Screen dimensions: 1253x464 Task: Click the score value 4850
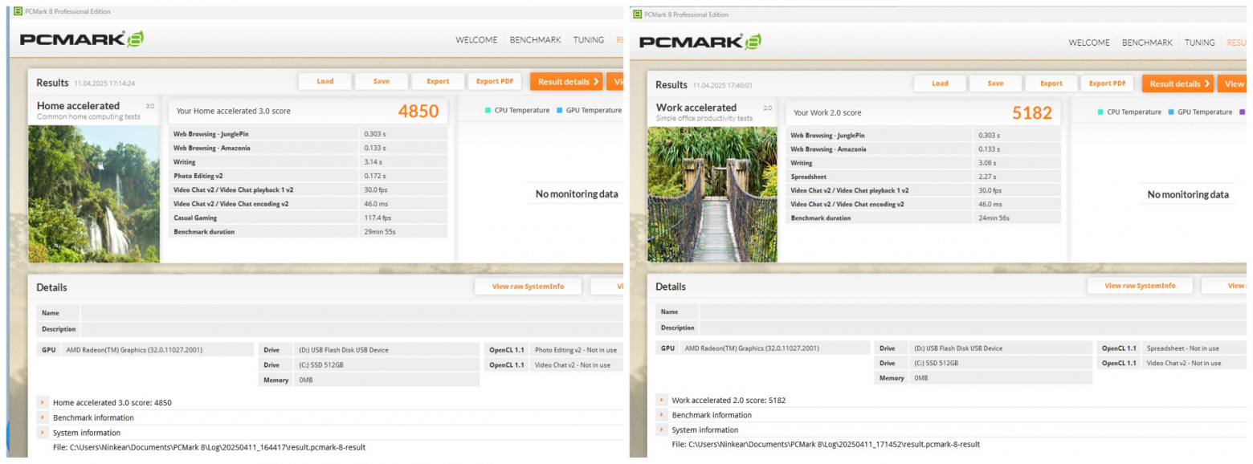tap(418, 111)
